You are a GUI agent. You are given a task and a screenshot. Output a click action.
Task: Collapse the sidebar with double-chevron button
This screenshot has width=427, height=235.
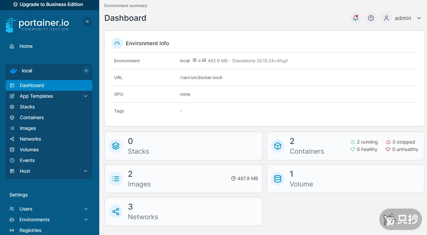[87, 21]
